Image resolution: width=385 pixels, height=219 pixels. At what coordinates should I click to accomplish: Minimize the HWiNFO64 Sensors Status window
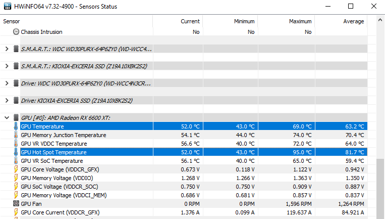pos(328,6)
